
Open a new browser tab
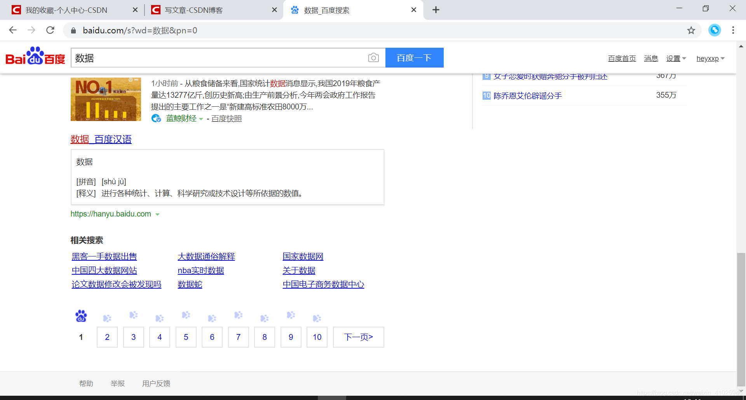click(436, 10)
